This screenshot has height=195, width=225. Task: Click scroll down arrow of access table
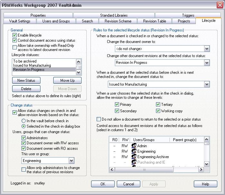206,164
